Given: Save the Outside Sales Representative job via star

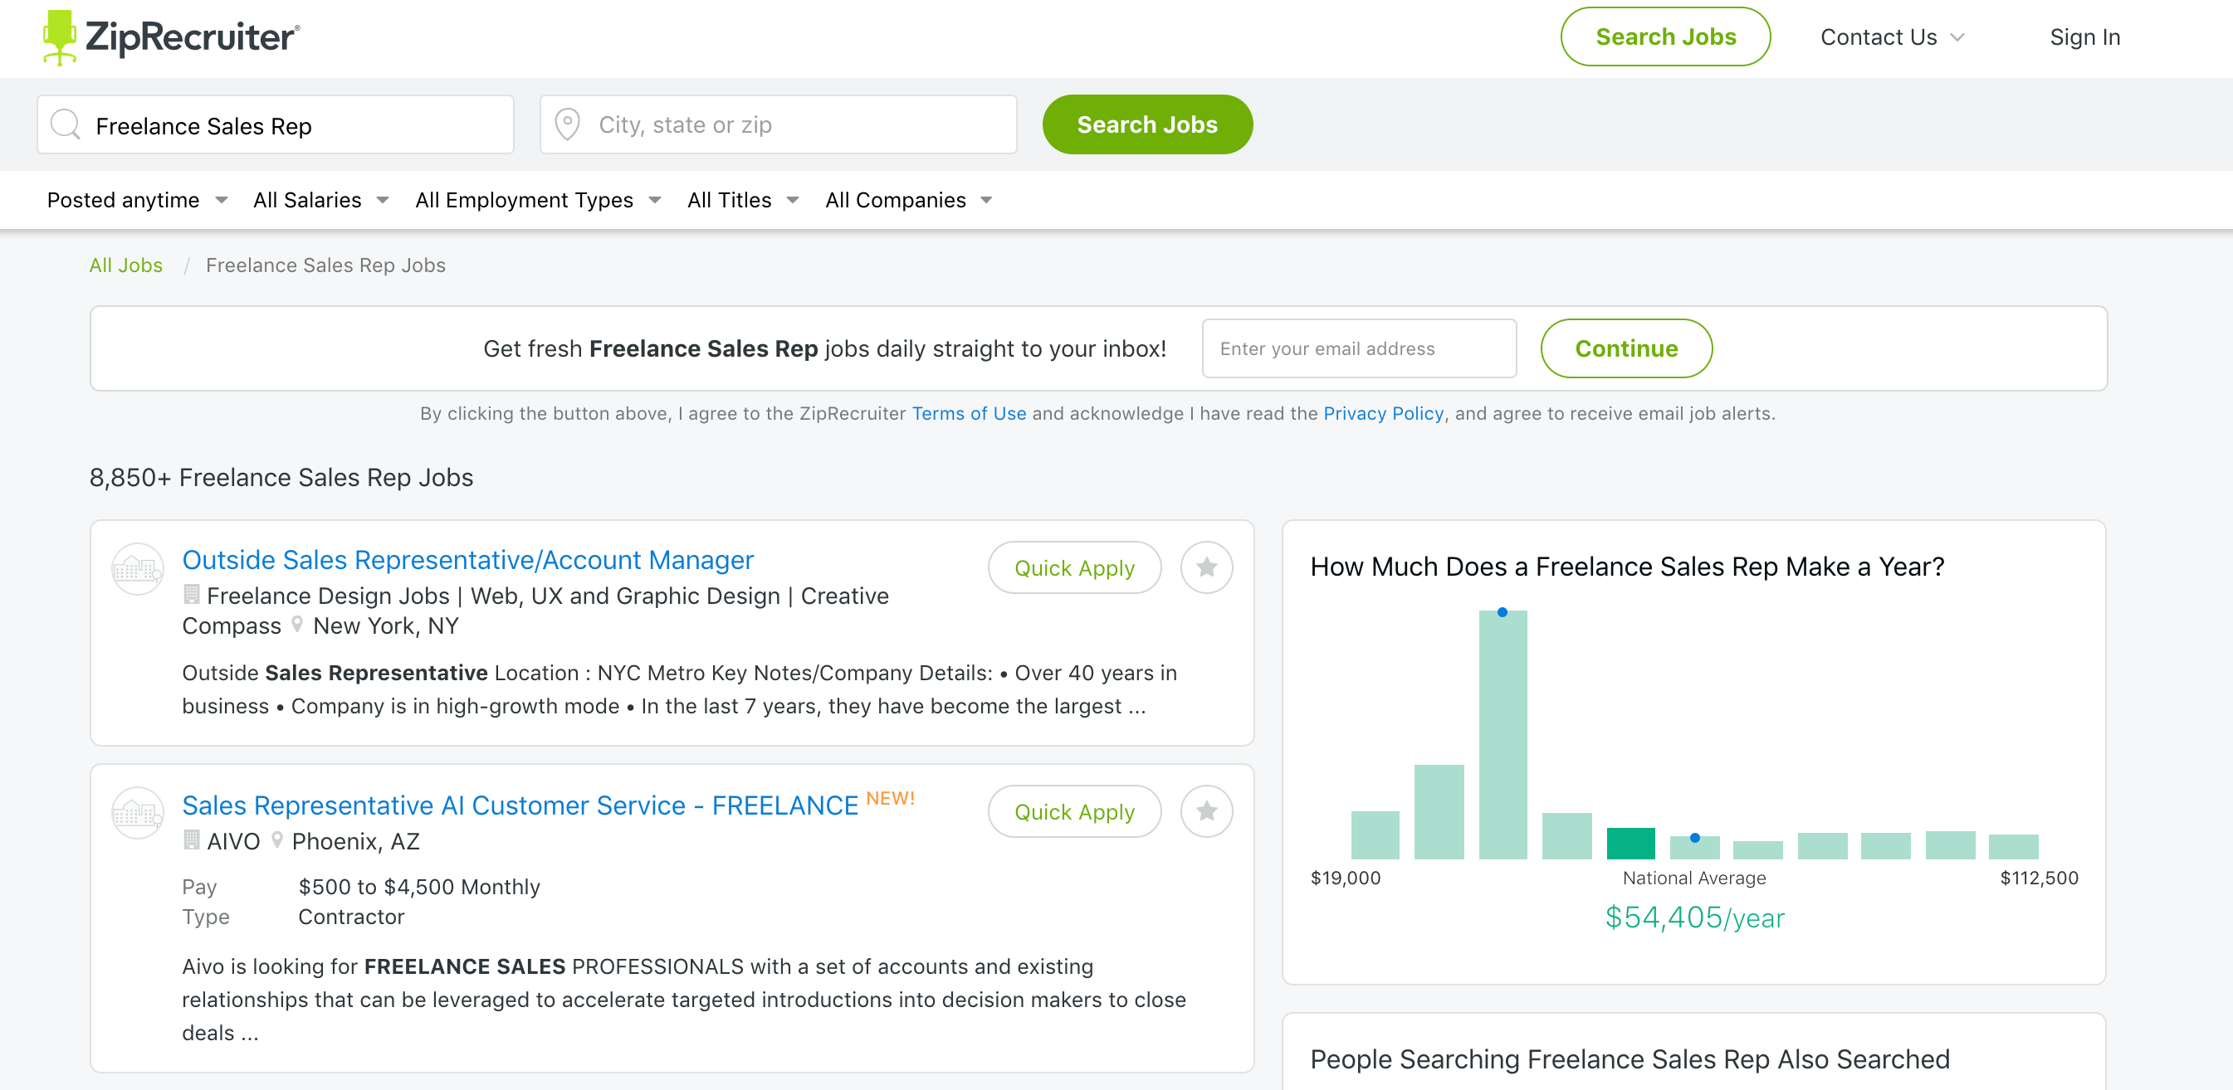Looking at the screenshot, I should (1207, 567).
